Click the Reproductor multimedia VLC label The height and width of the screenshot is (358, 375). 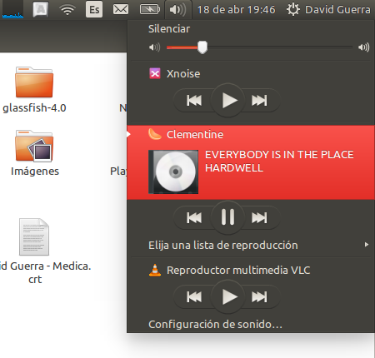238,270
